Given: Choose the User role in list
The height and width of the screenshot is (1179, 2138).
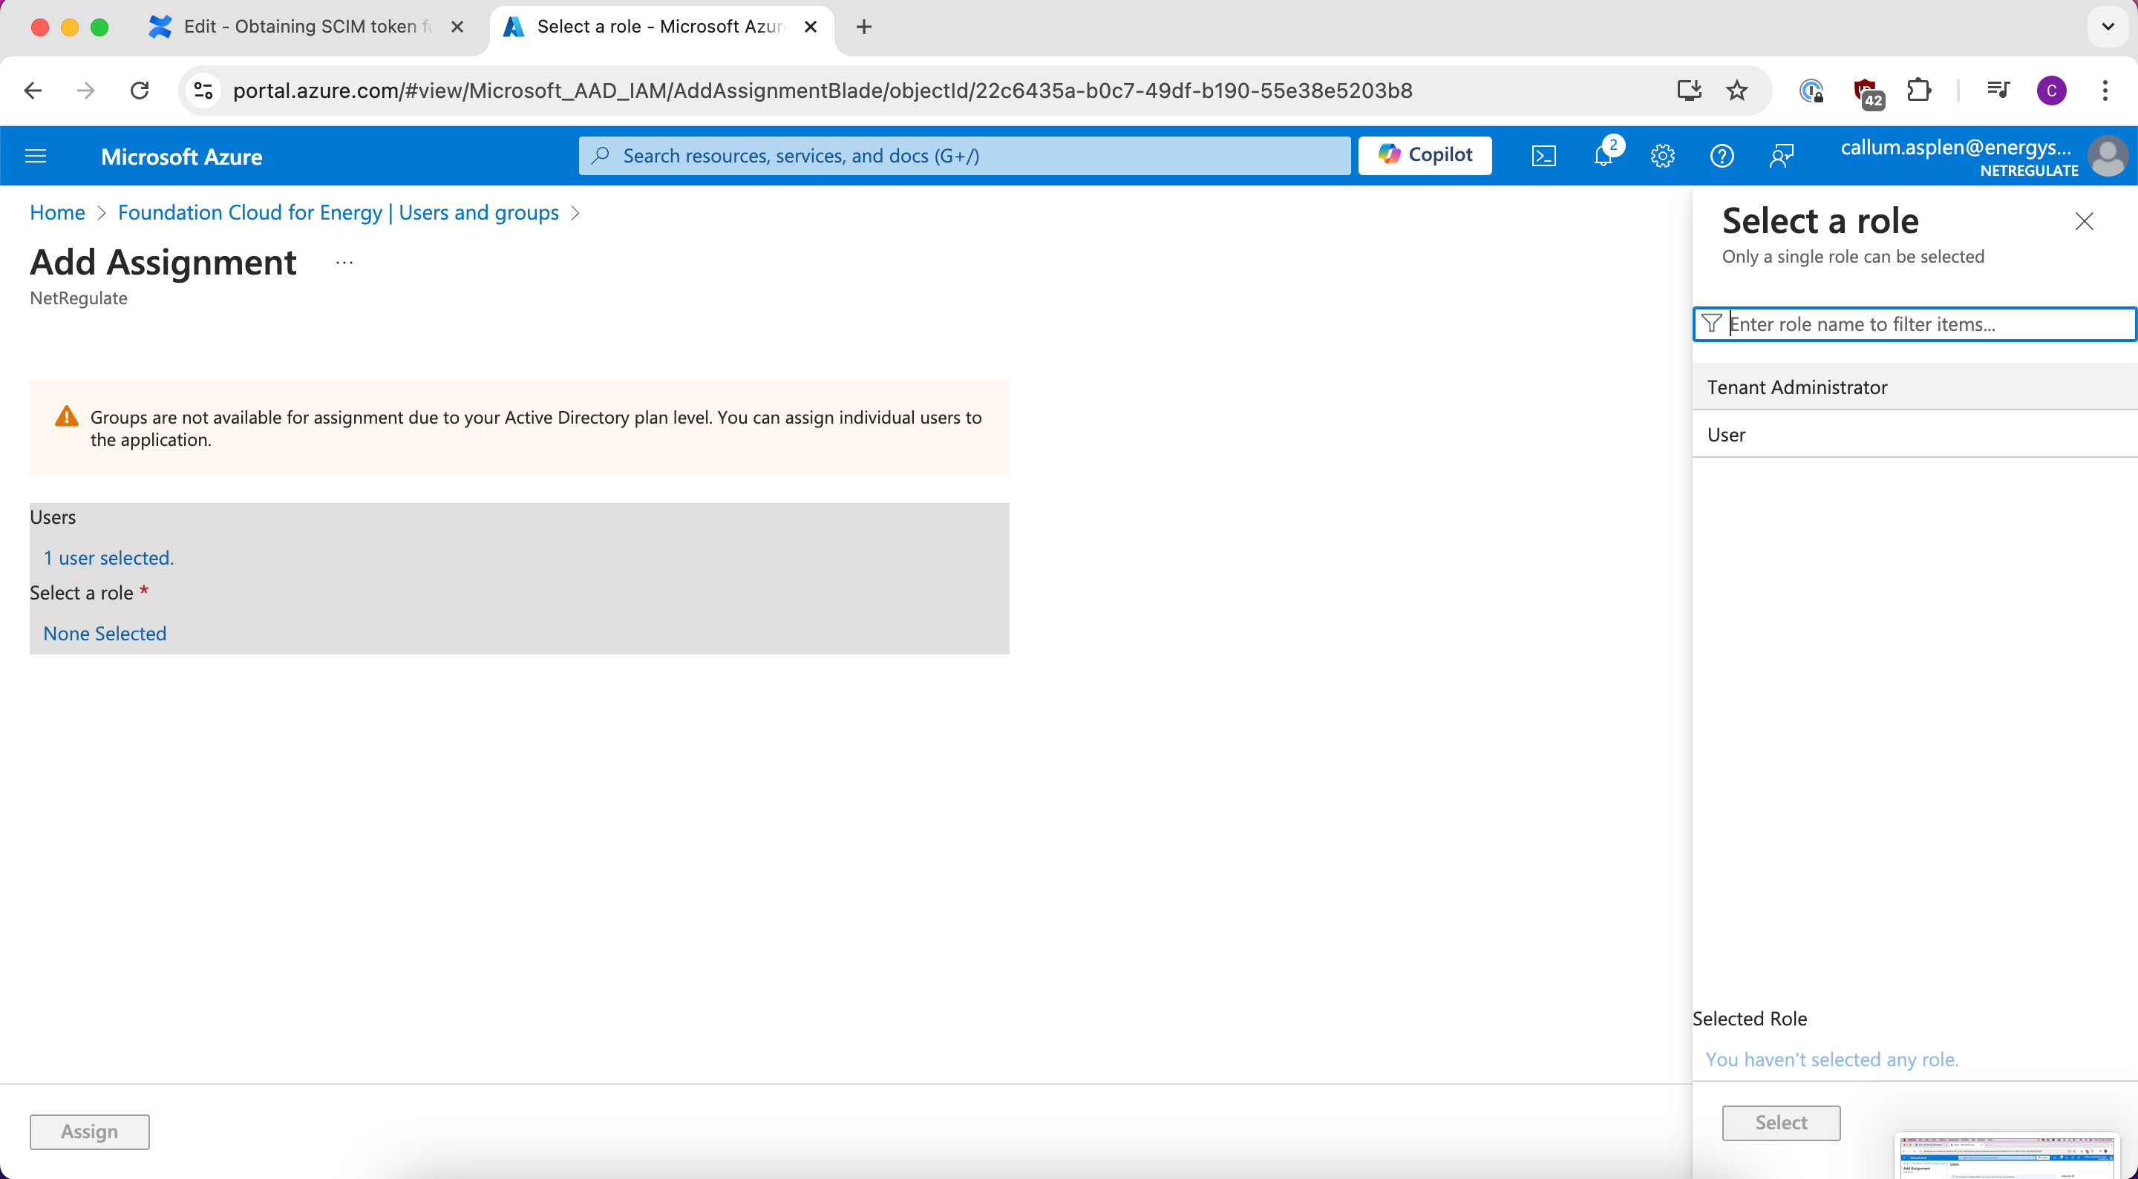Looking at the screenshot, I should click(1726, 435).
